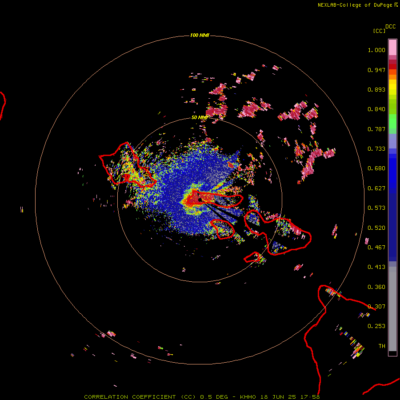Click the 0.893 scale value
The height and width of the screenshot is (400, 400).
tap(376, 89)
